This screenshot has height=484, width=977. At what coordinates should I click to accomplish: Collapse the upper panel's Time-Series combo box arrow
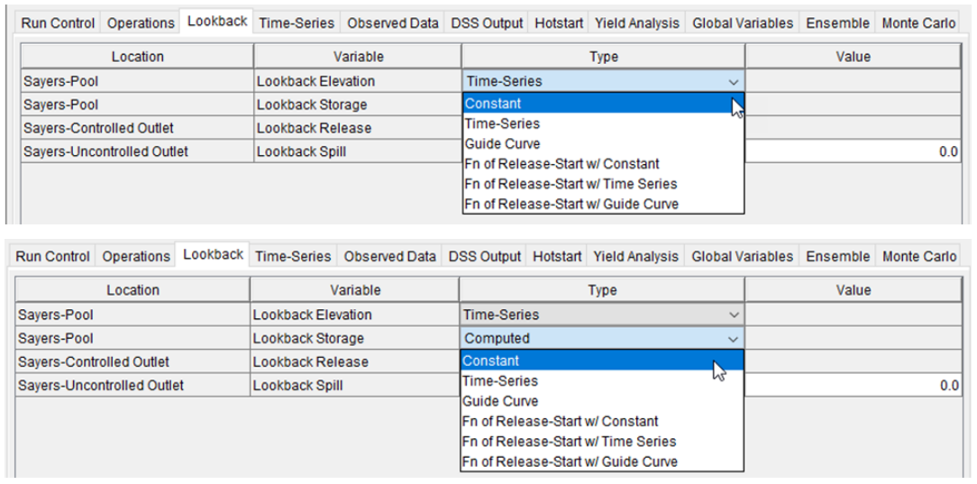point(733,81)
